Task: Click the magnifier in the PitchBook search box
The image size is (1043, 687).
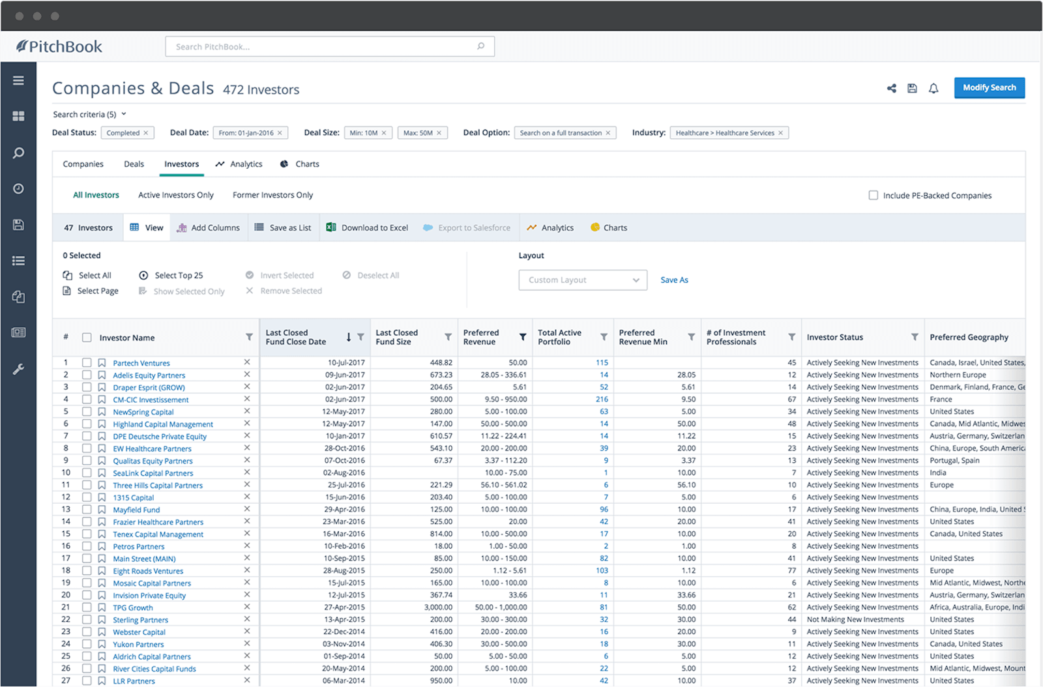Action: [480, 46]
